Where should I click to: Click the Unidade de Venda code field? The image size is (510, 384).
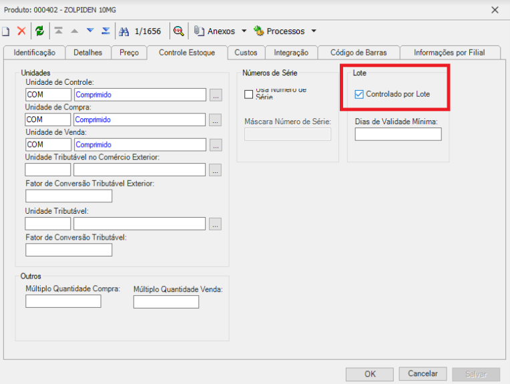click(x=49, y=144)
